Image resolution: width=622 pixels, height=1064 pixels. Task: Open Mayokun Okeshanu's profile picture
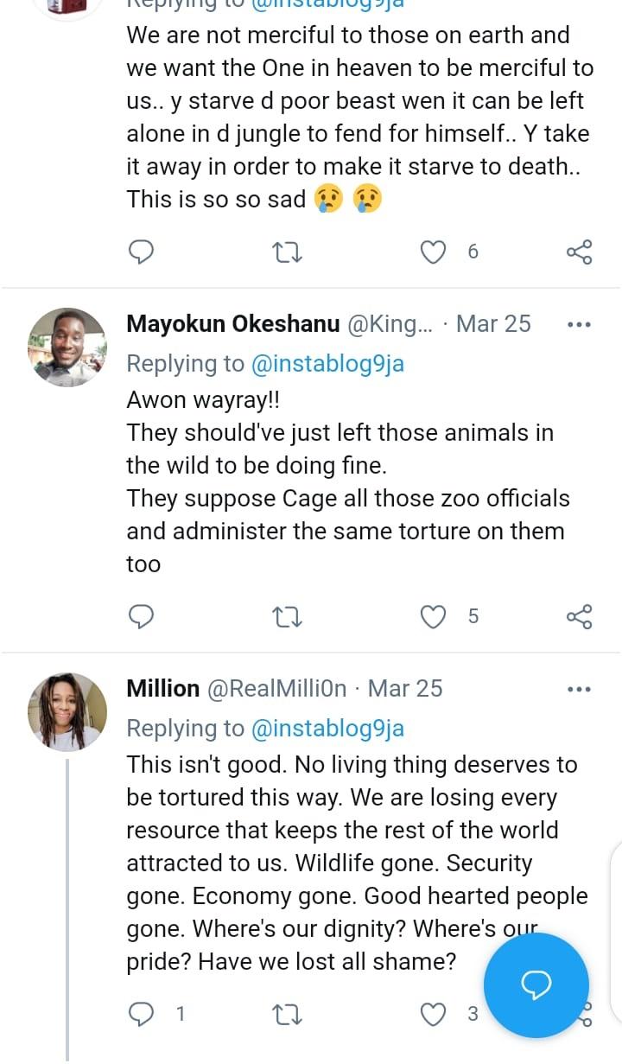[x=67, y=347]
